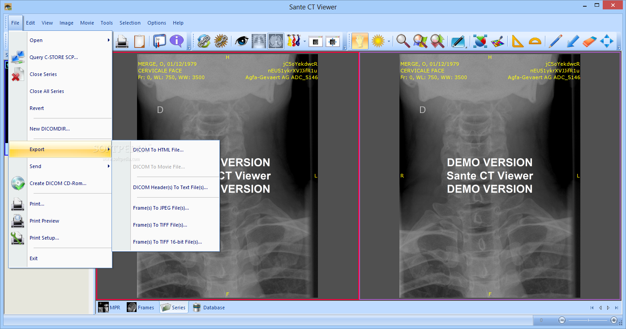626x329 pixels.
Task: Select the magnifying glass zoom tool
Action: (x=403, y=41)
